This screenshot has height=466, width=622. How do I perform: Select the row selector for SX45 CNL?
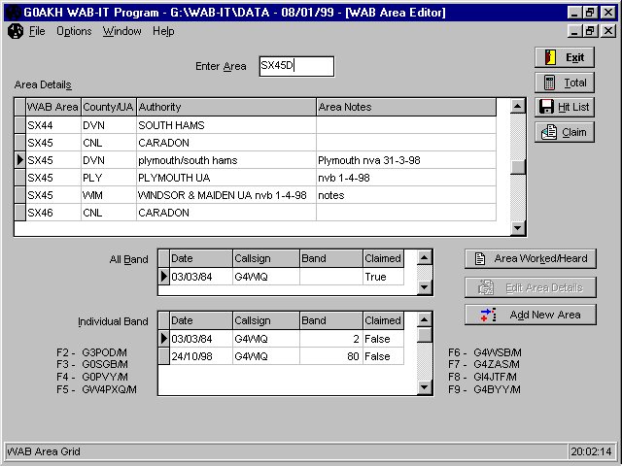pyautogui.click(x=19, y=143)
